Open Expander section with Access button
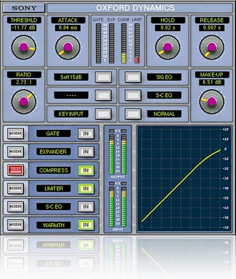This screenshot has width=236, height=279. [16, 152]
